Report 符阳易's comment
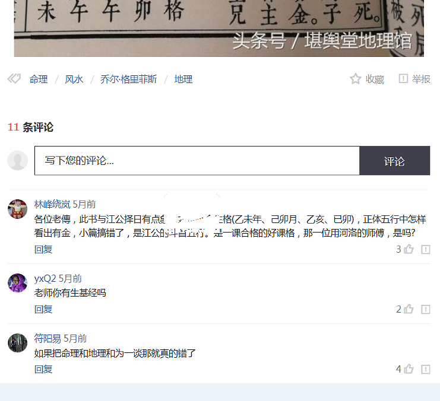The image size is (440, 401). click(x=426, y=370)
